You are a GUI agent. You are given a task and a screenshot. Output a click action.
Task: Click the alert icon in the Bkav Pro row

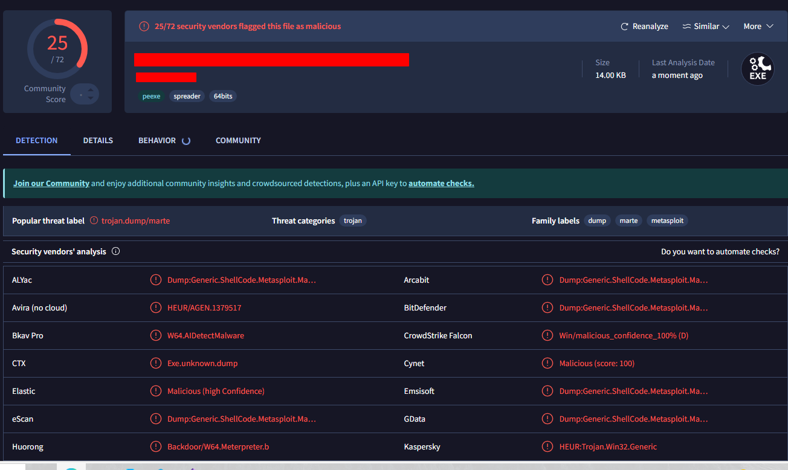pos(155,335)
